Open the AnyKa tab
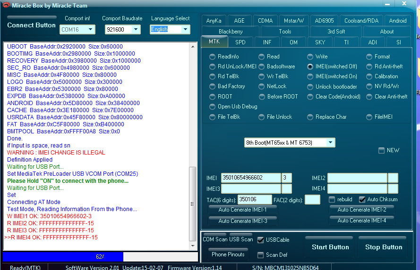The image size is (420, 270). (x=214, y=21)
